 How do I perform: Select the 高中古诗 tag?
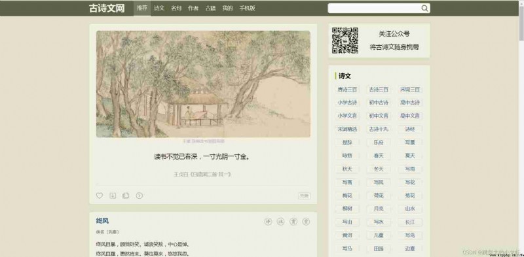click(410, 103)
